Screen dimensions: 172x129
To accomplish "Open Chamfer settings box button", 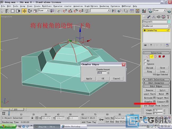I will tap(154, 102).
